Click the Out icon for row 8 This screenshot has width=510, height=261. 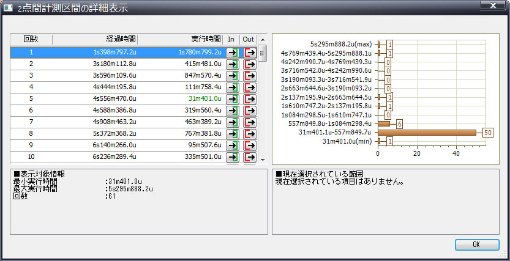click(250, 134)
